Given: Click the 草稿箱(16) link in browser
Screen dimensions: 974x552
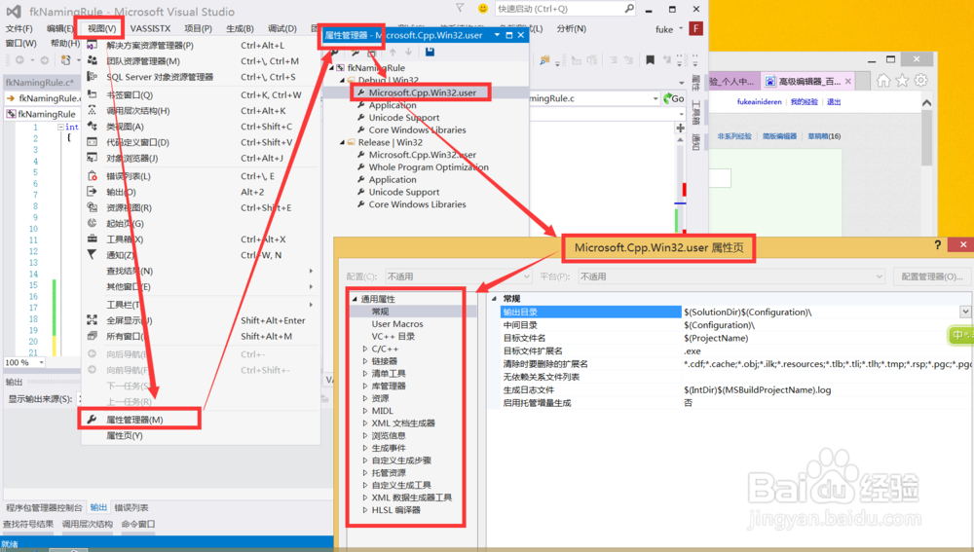Looking at the screenshot, I should coord(824,136).
